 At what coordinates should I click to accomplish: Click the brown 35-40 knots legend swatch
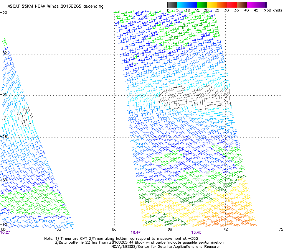point(242,5)
